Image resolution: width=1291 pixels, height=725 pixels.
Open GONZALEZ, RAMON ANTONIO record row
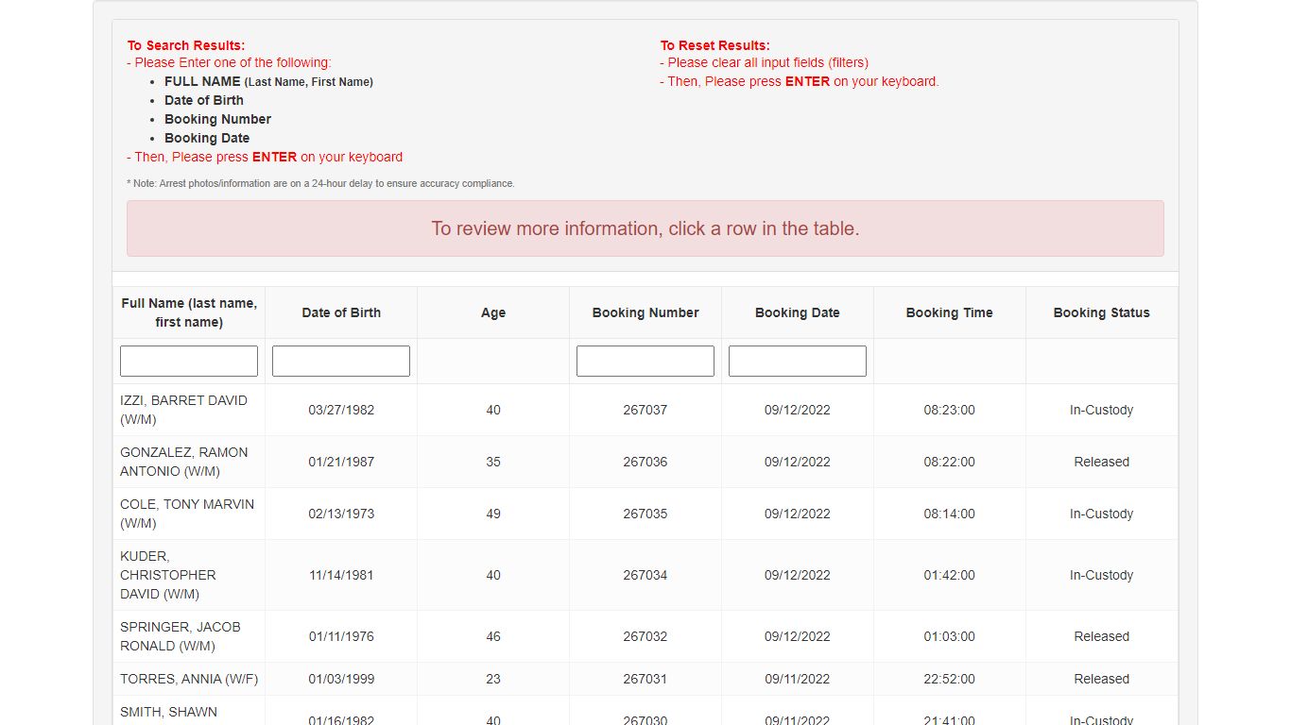[645, 462]
